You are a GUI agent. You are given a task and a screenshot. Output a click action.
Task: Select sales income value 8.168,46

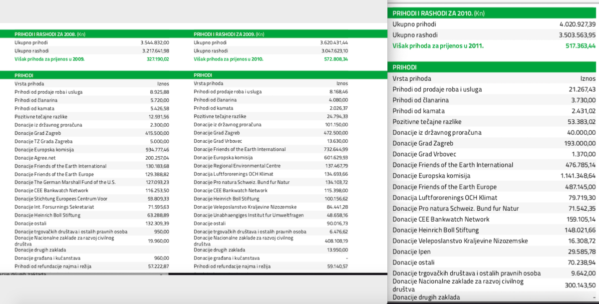tap(338, 92)
